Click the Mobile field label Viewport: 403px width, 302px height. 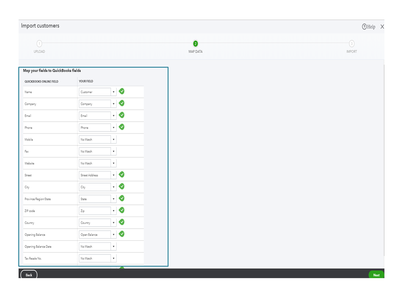[x=29, y=140]
